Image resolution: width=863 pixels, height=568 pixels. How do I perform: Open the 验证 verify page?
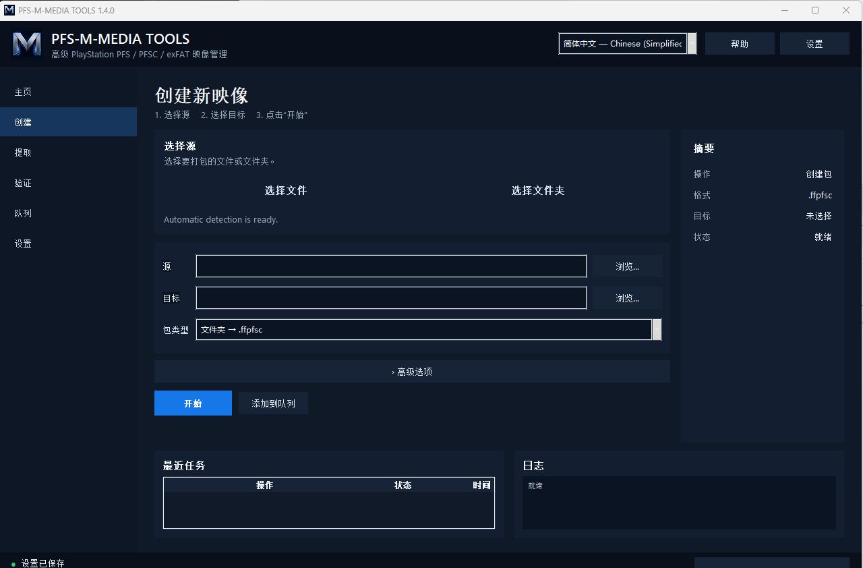click(x=68, y=183)
